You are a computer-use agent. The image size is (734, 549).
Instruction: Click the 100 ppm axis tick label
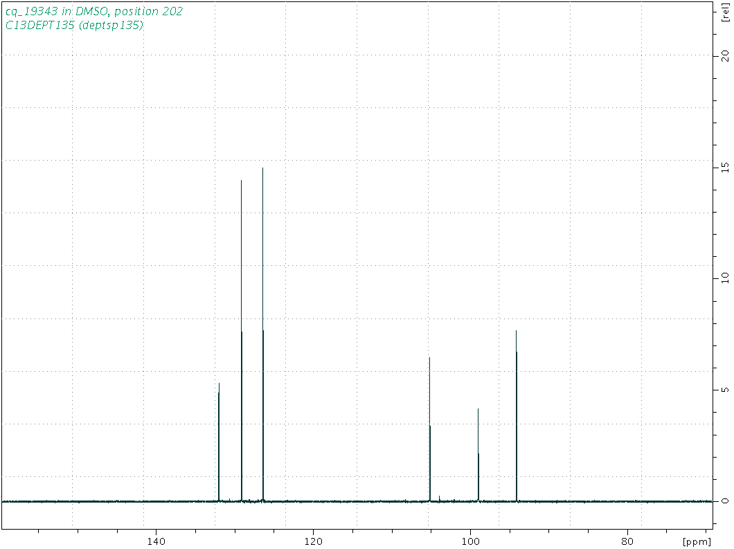coord(470,541)
